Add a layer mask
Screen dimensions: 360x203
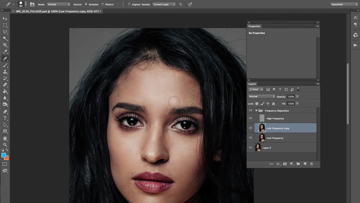(285, 164)
